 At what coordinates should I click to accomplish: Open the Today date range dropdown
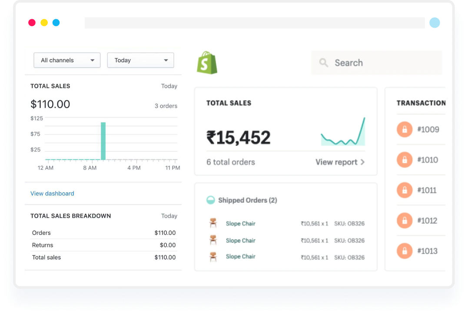(x=141, y=60)
